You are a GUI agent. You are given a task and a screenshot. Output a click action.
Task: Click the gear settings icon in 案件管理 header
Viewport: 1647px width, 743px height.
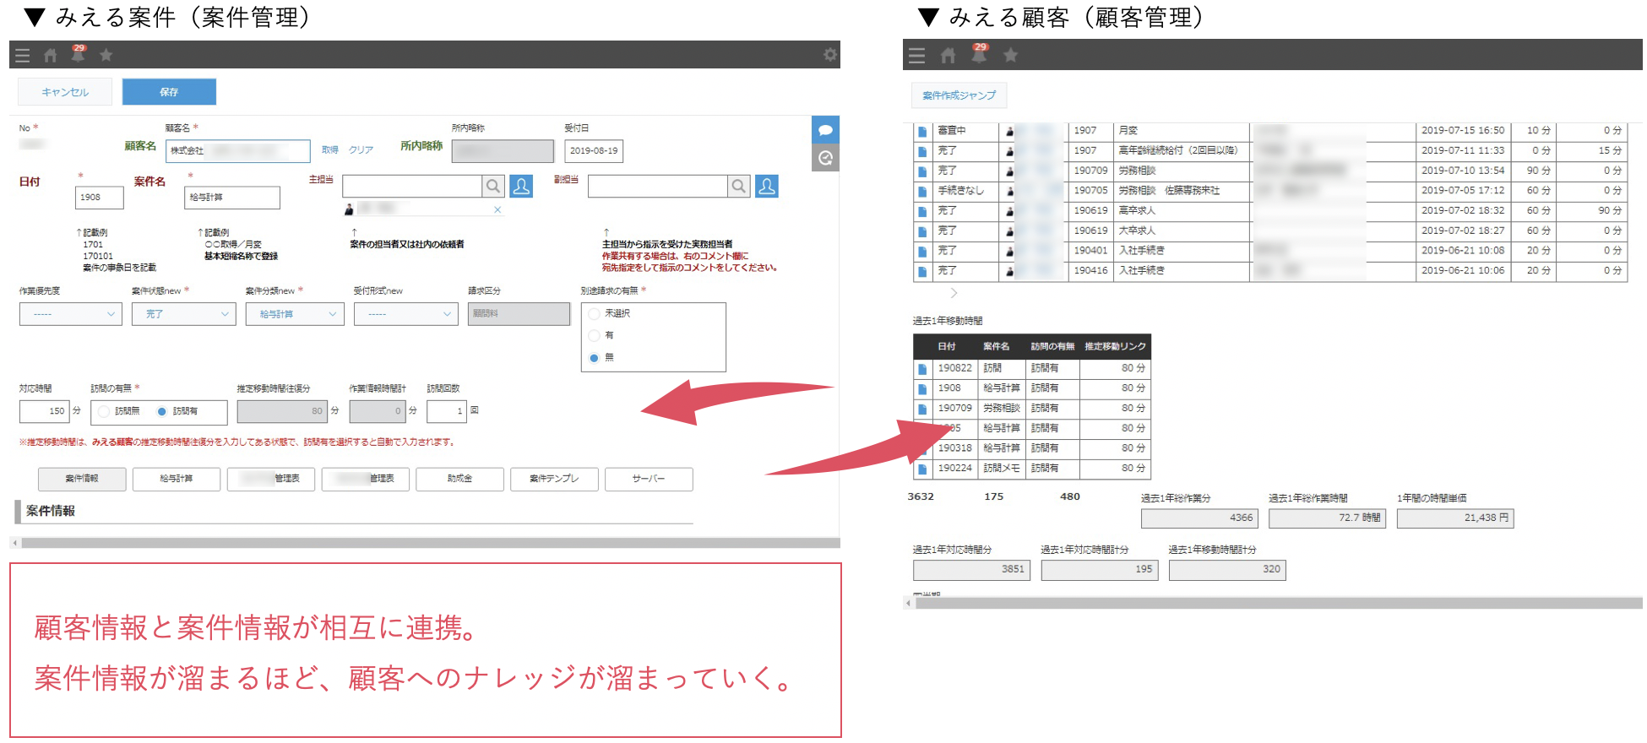click(829, 55)
